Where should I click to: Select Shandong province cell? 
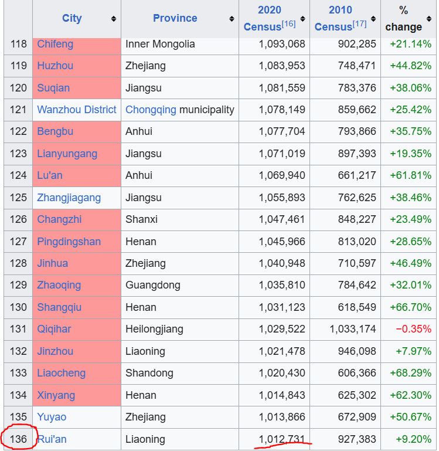click(180, 373)
